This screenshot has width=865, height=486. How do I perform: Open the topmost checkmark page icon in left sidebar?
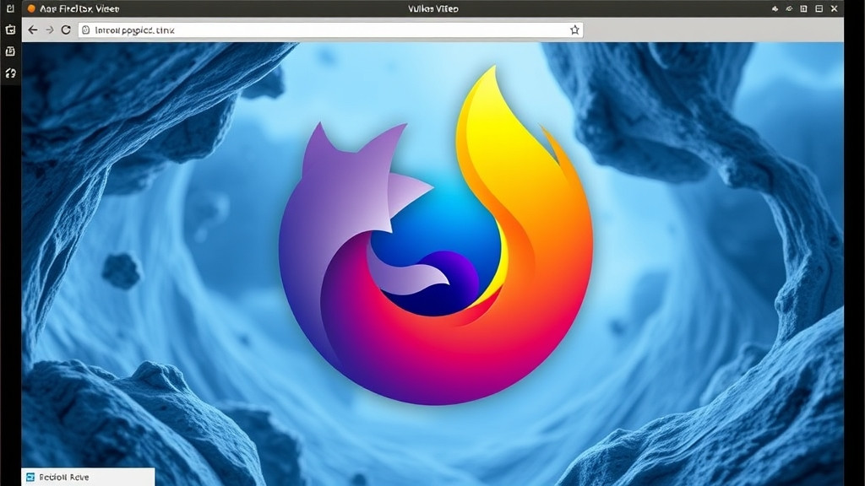10,8
